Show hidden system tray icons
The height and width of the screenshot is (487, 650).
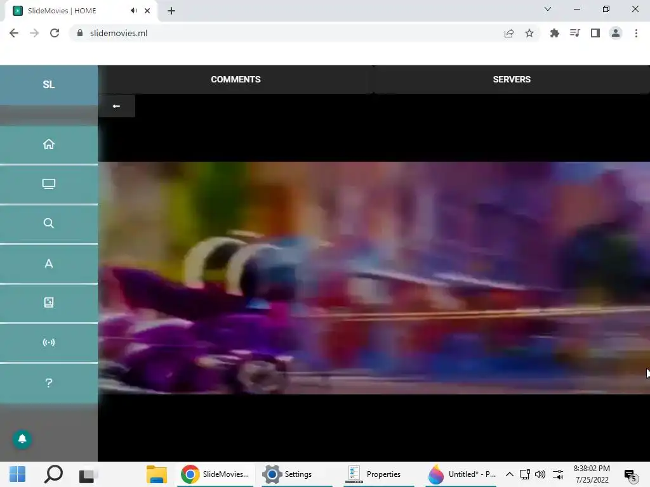[510, 474]
